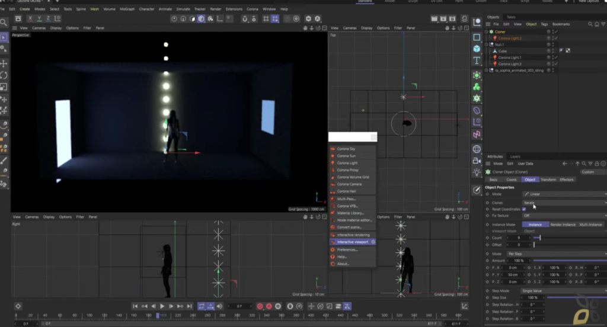Click the Light object icon
This screenshot has width=607, height=327.
pyautogui.click(x=477, y=172)
